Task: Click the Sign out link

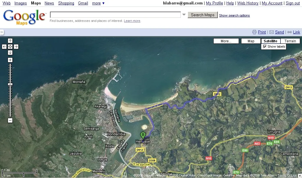Action: (x=293, y=3)
